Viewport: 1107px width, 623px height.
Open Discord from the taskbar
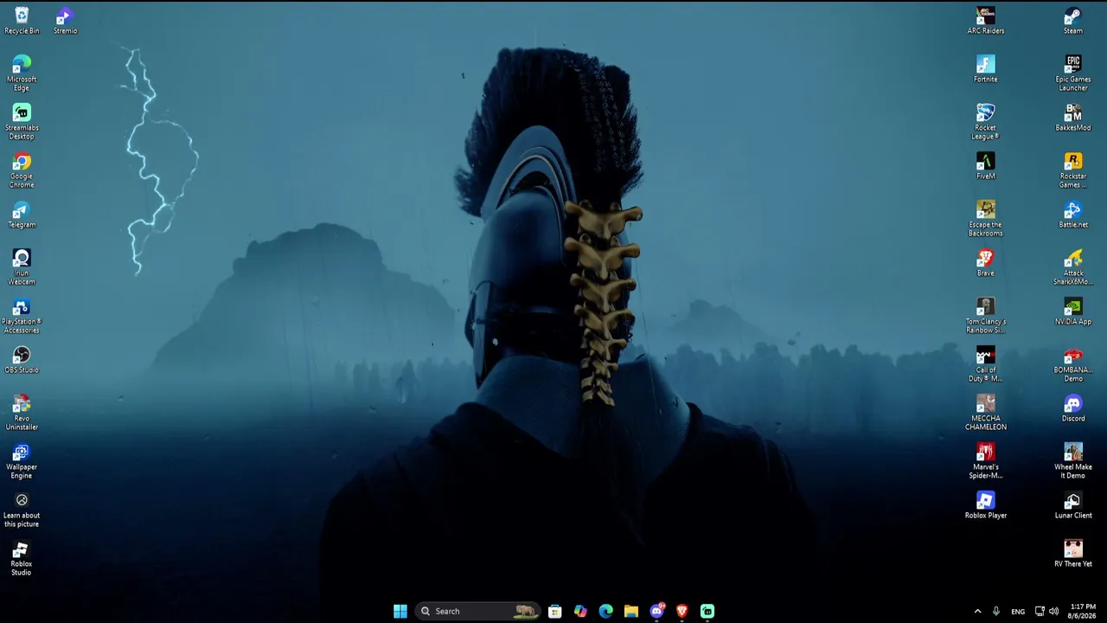[656, 611]
